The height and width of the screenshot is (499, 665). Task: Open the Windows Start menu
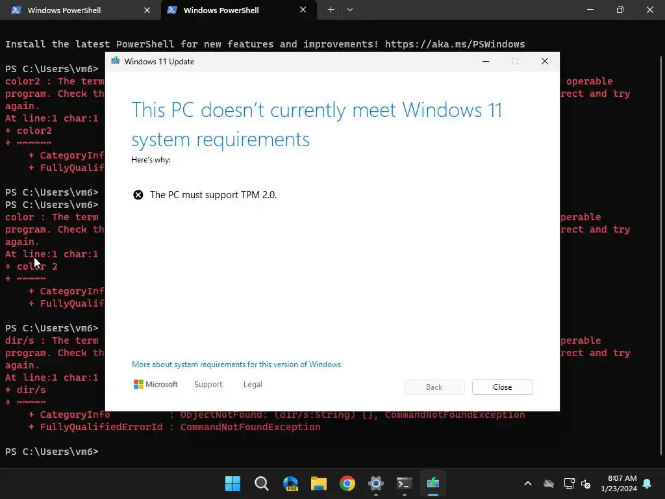click(x=233, y=483)
